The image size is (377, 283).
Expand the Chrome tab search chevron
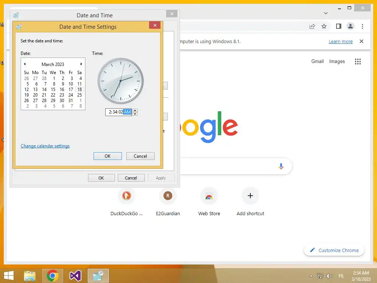pyautogui.click(x=326, y=13)
